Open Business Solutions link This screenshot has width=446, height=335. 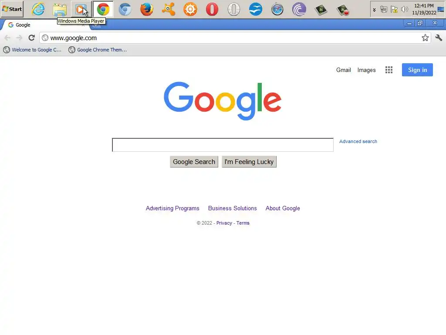coord(233,208)
